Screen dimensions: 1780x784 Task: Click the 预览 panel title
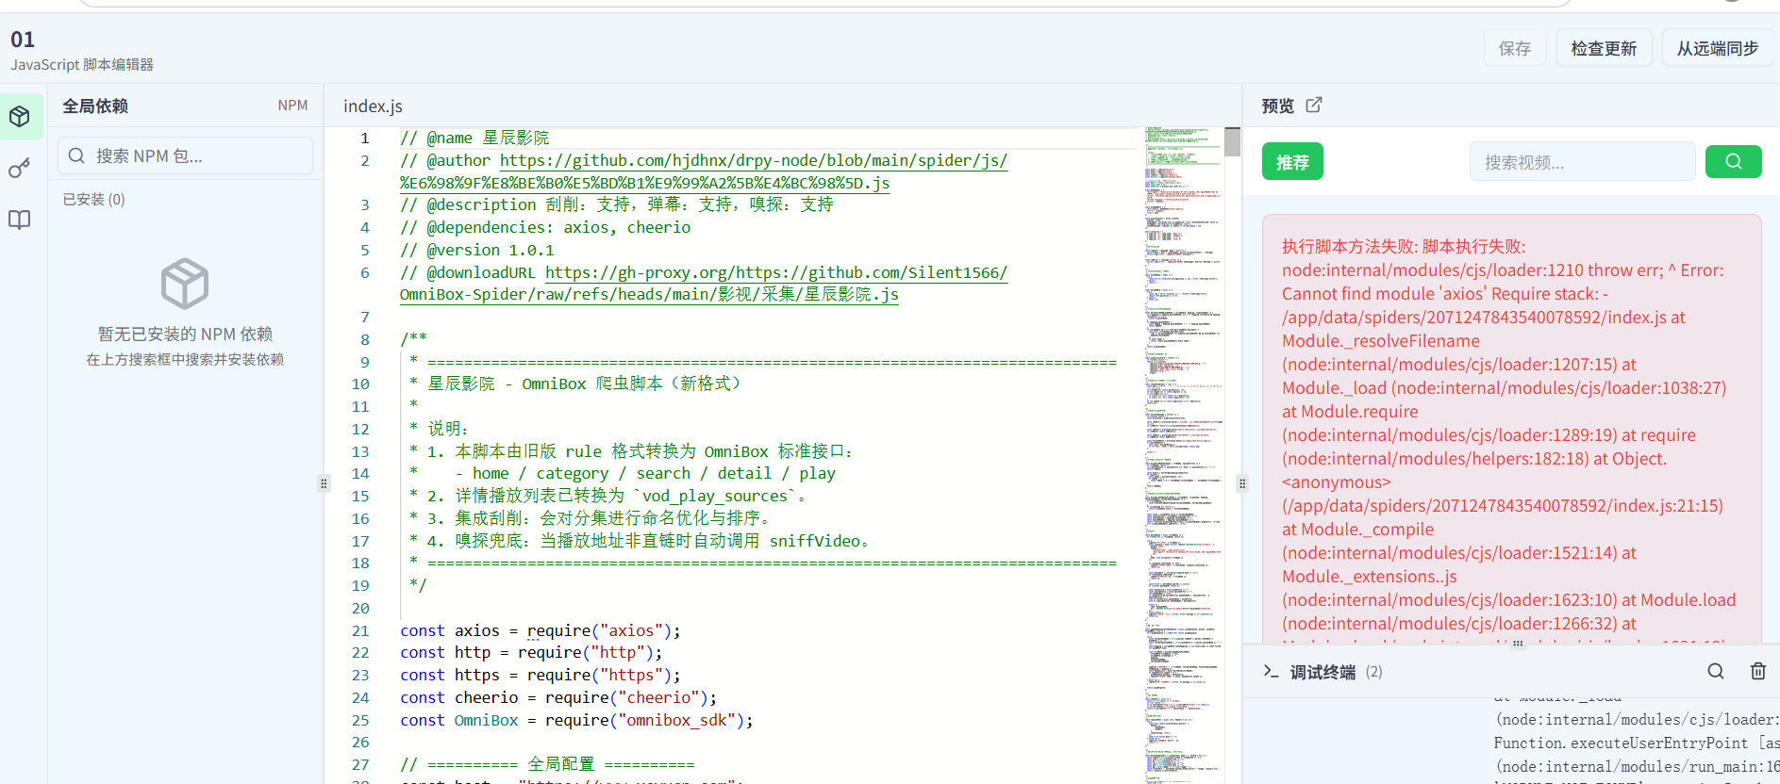(1278, 106)
